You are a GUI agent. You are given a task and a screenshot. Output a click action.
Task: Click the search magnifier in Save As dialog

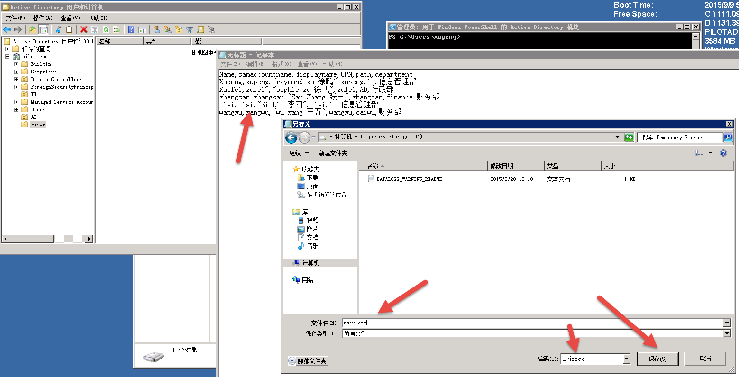[728, 137]
